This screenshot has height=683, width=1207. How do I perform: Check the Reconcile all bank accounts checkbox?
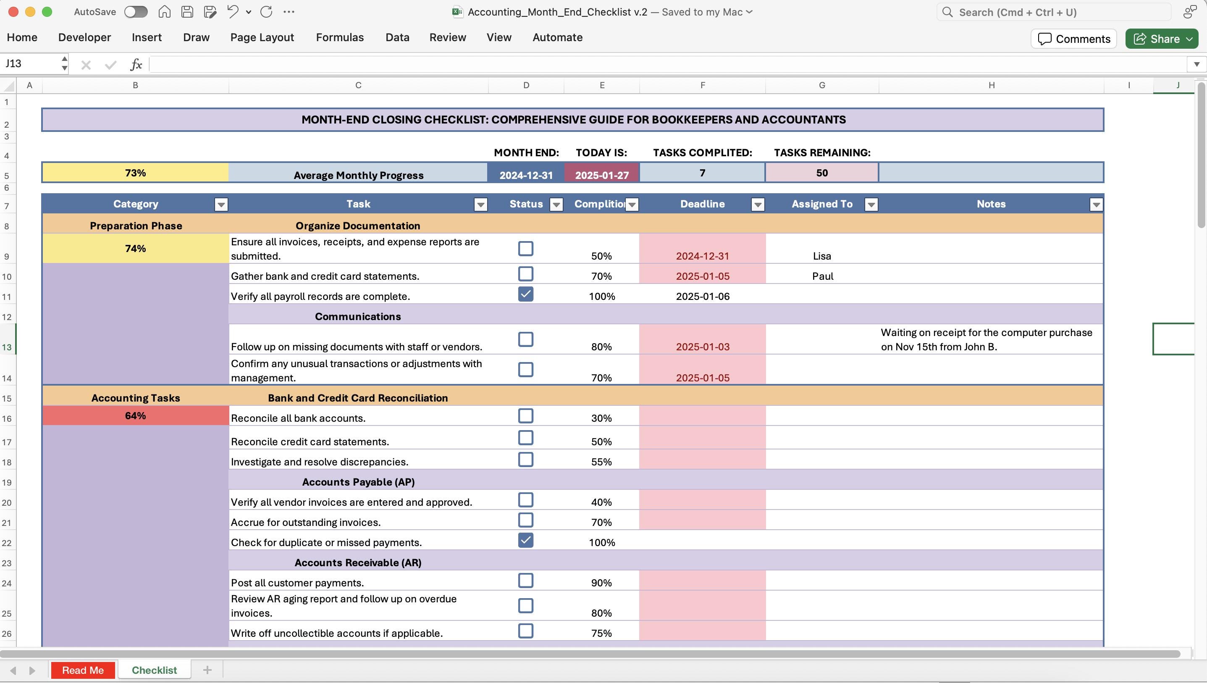click(x=526, y=415)
